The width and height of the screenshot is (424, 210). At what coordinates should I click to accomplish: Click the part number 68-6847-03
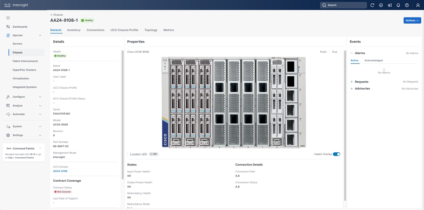coord(61,146)
